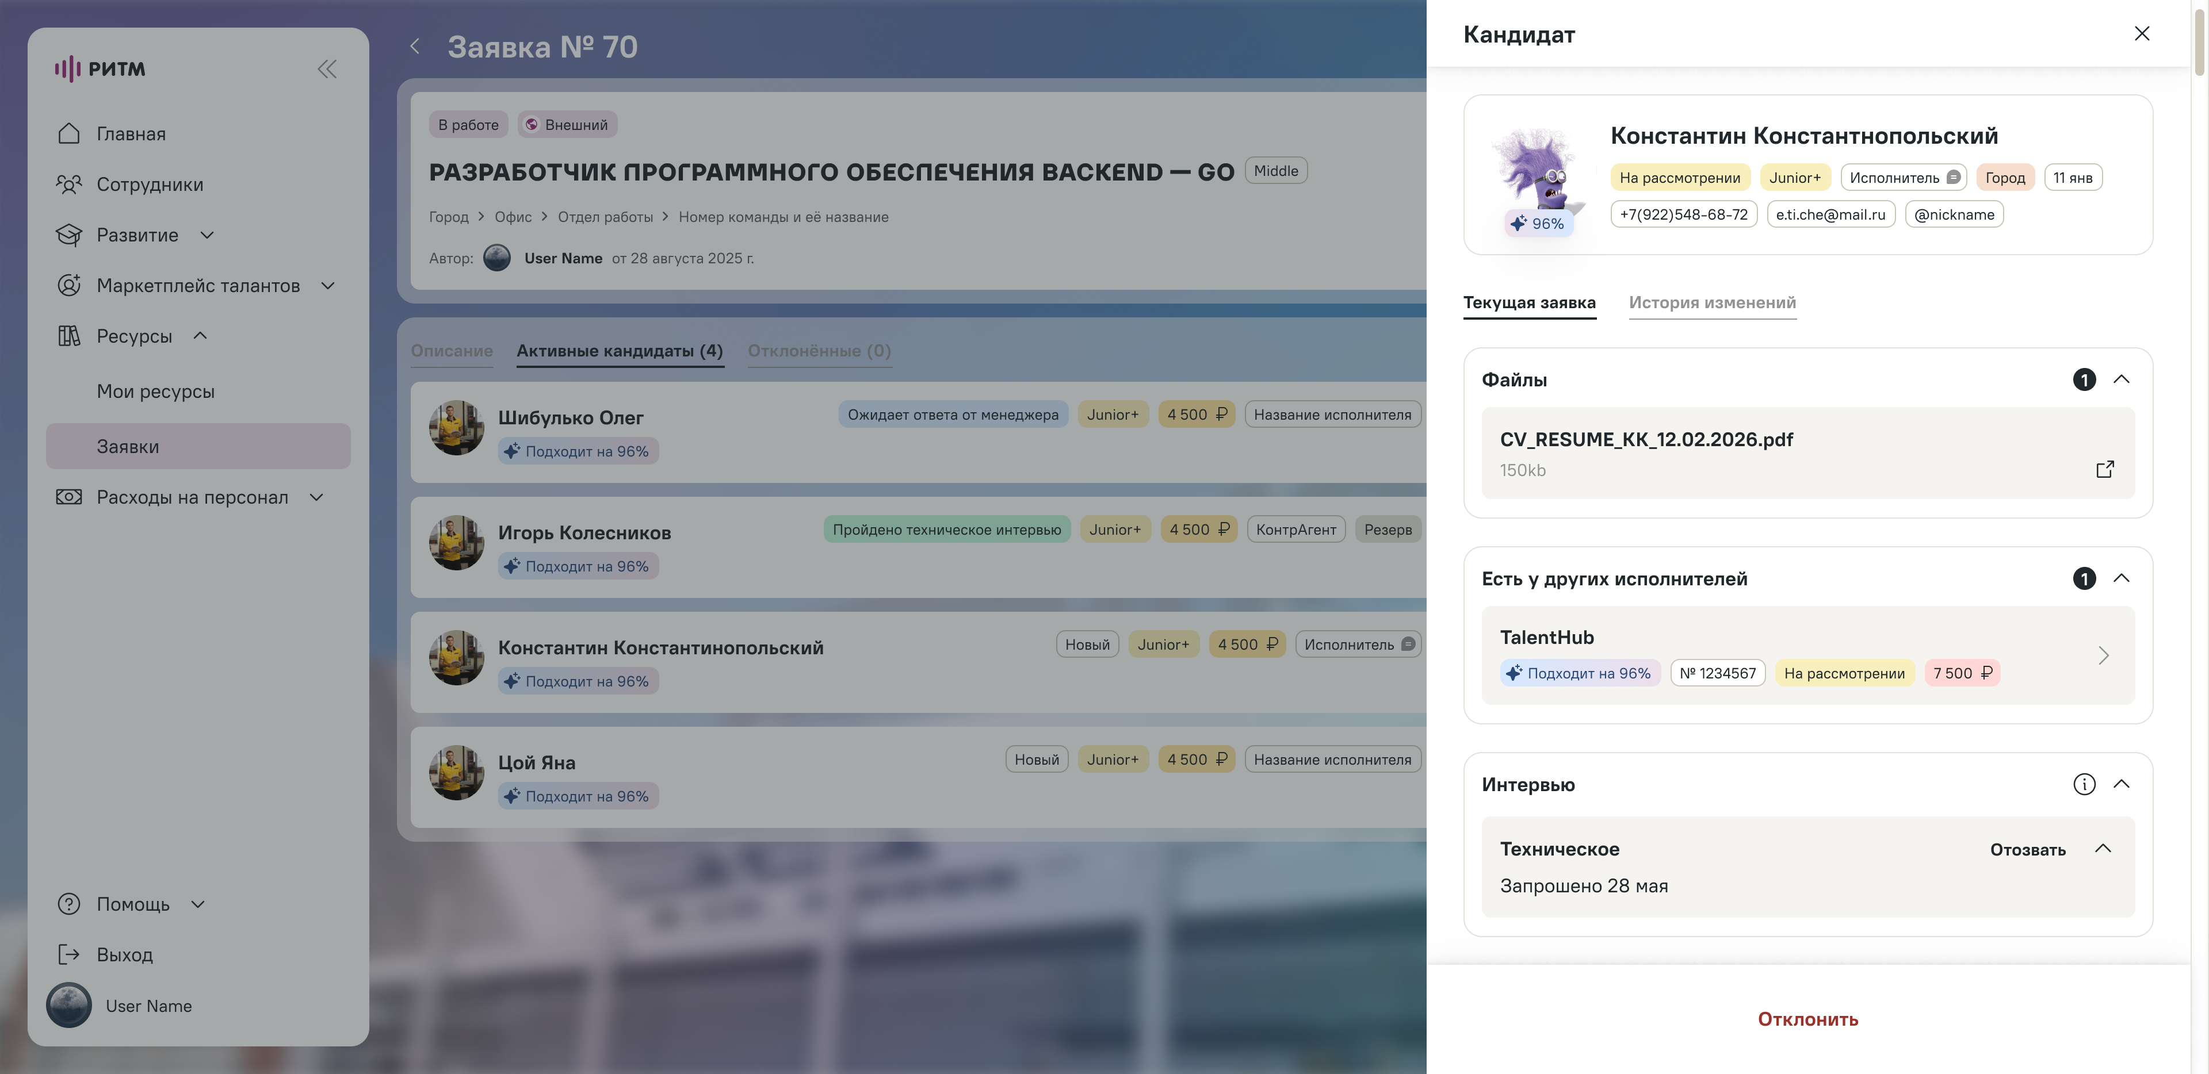The image size is (2209, 1074).
Task: Click the Выход logout icon
Action: [68, 954]
